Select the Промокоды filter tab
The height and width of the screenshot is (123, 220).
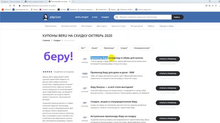[109, 48]
